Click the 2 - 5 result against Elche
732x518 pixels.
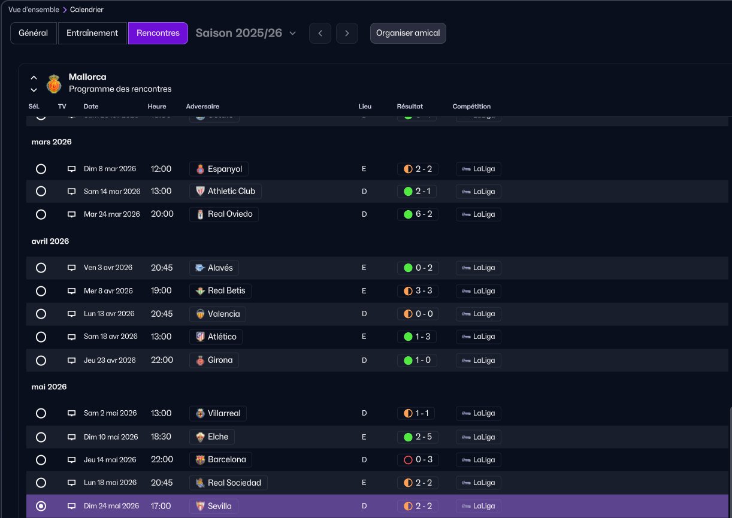418,437
